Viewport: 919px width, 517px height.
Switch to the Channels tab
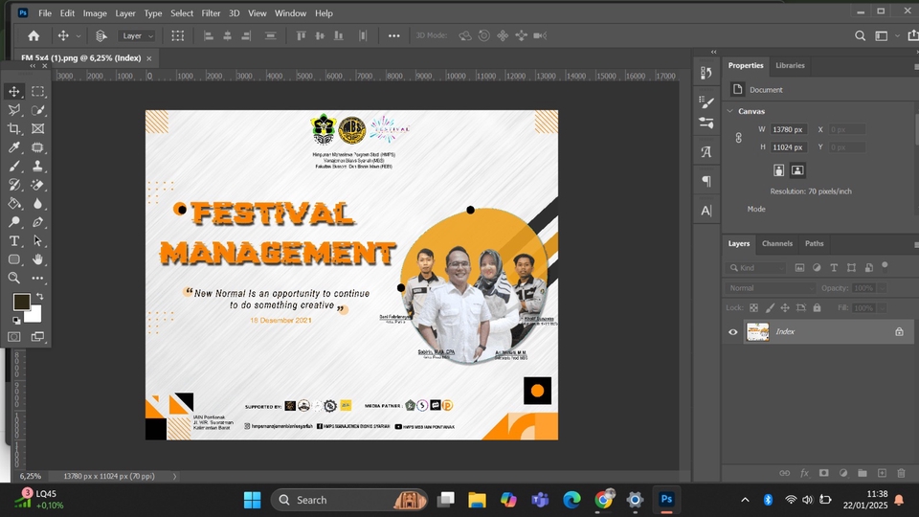[776, 243]
